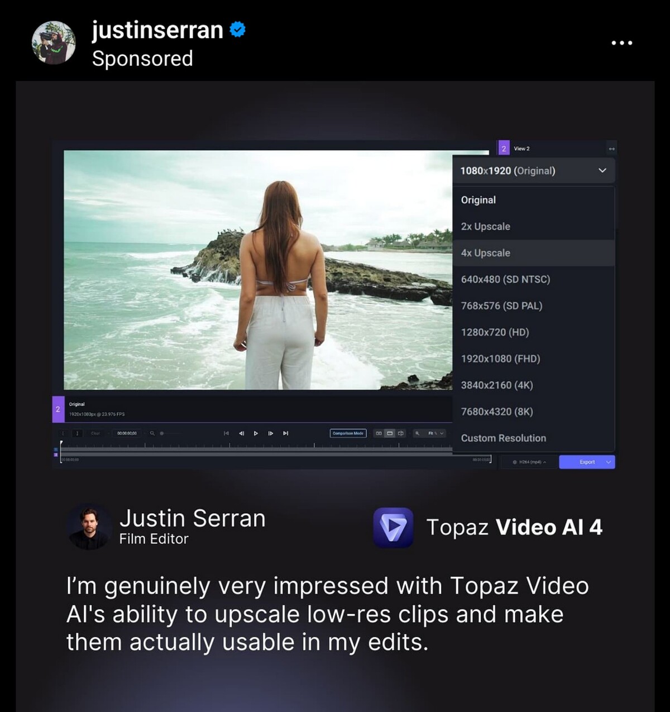
Task: Select the side-by-side view layout icon
Action: point(379,432)
